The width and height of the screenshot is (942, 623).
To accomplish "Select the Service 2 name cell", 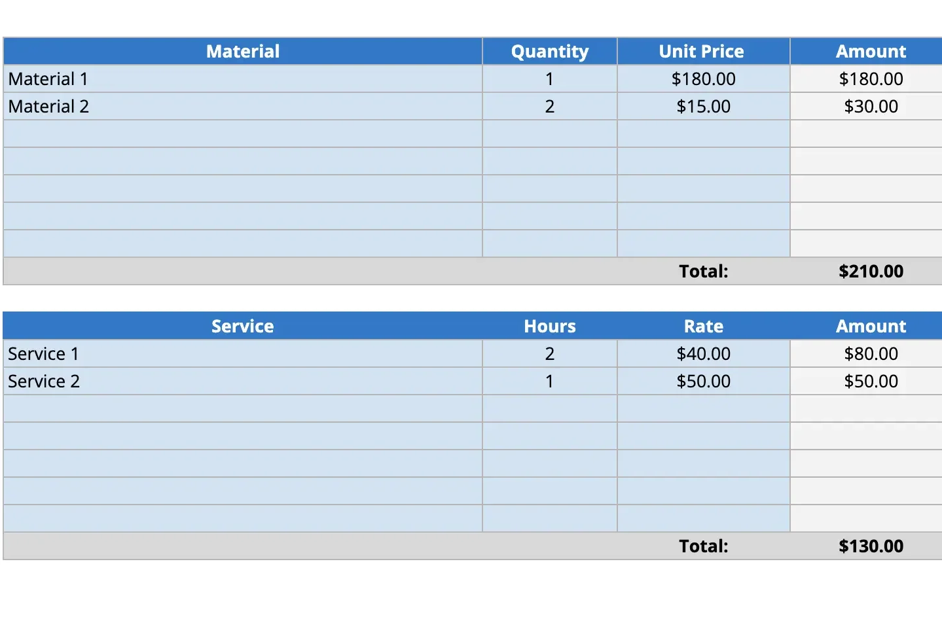I will click(243, 382).
